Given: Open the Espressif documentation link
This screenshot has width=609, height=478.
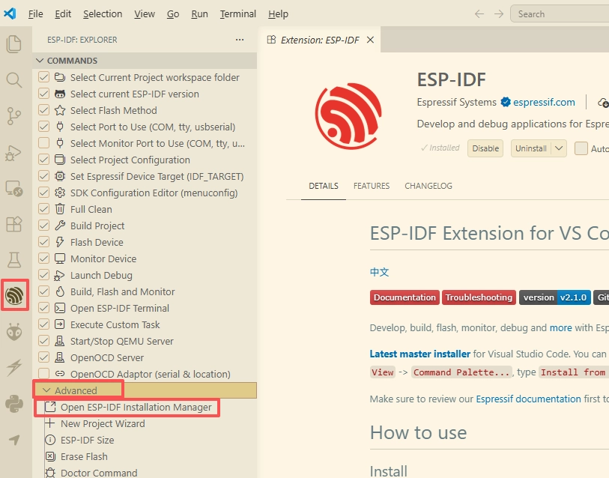Looking at the screenshot, I should point(529,399).
